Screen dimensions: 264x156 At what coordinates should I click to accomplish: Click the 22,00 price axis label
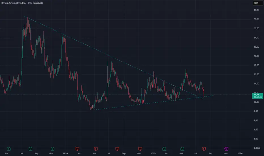[x=256, y=47]
